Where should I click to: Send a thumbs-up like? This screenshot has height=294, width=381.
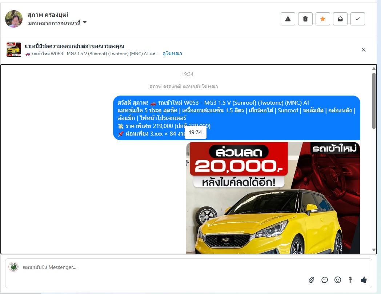pos(364,280)
